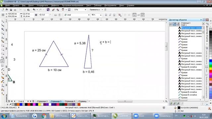Screen dimensions: 212x119
Task: Select the Pick tool in toolbox
Action: 2,21
